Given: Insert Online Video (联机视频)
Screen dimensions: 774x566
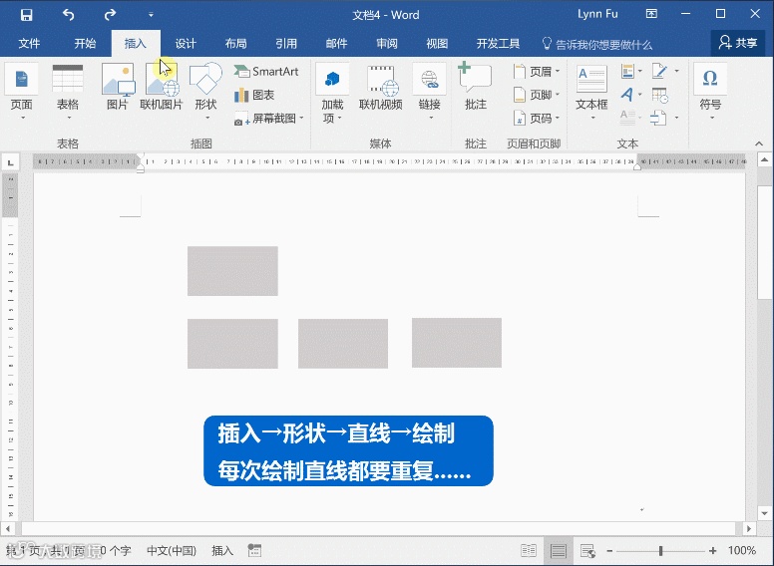Looking at the screenshot, I should pos(381,87).
